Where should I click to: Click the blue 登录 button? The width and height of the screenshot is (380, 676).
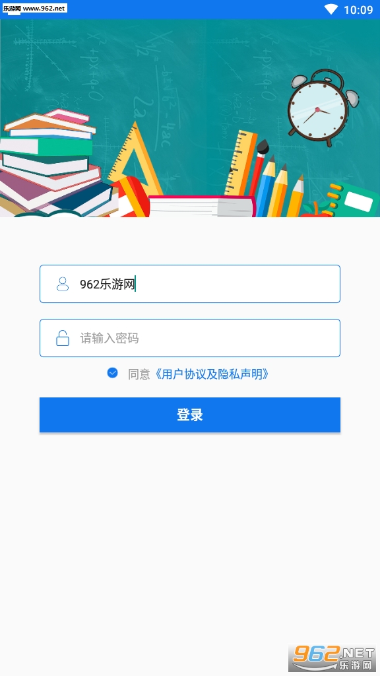point(190,415)
